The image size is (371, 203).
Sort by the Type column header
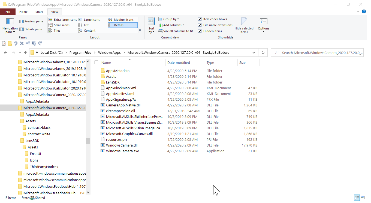[221, 62]
